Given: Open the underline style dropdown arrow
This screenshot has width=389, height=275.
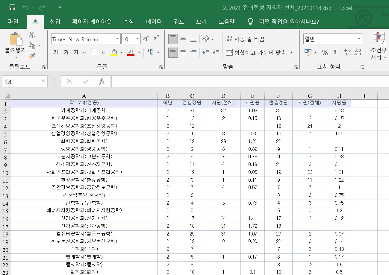Looking at the screenshot, I should tap(84, 53).
